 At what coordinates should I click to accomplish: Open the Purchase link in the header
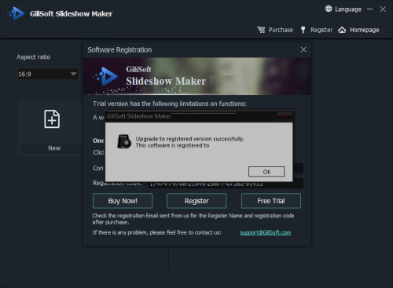(x=281, y=30)
